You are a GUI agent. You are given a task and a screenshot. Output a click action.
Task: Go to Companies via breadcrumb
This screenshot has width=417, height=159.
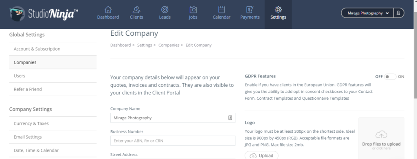169,45
